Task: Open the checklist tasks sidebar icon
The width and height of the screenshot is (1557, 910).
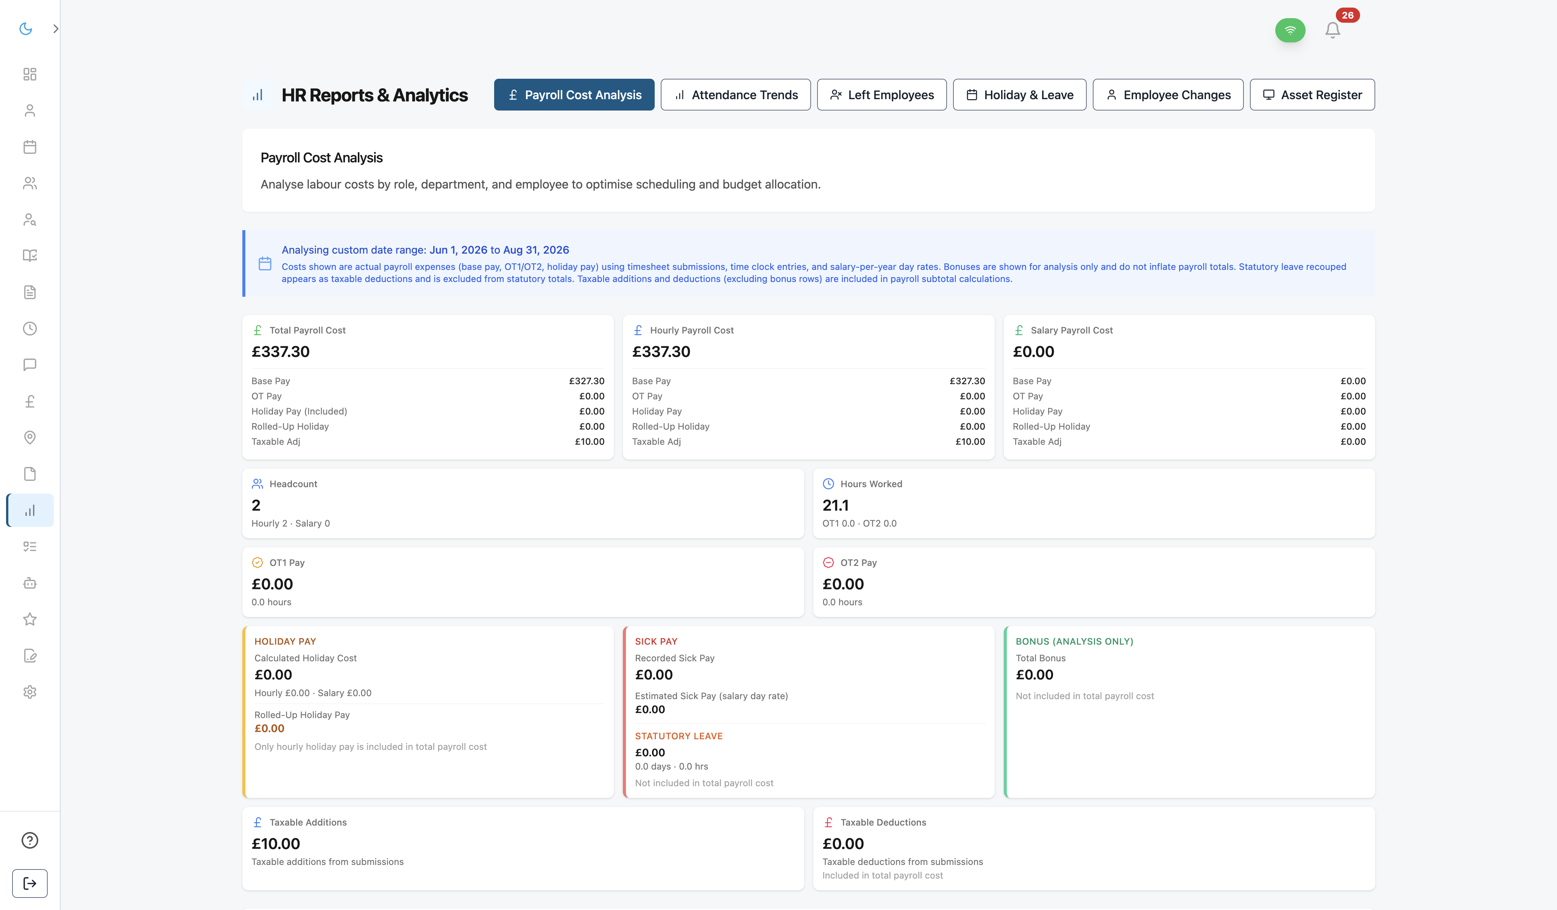Action: coord(30,547)
